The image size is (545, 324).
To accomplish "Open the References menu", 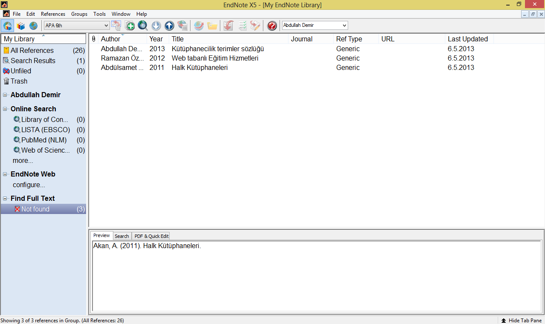I will tap(53, 14).
